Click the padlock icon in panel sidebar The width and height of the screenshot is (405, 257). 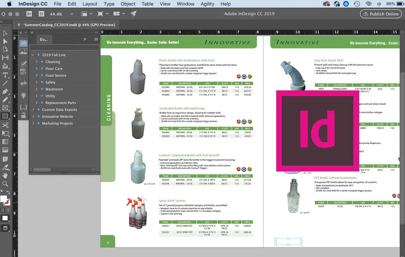point(23,116)
